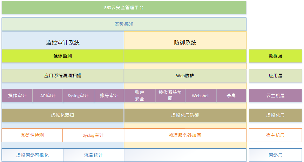Viewport: 304px width, 162px height.
Task: Click the 防御系统 heading
Action: [185, 42]
